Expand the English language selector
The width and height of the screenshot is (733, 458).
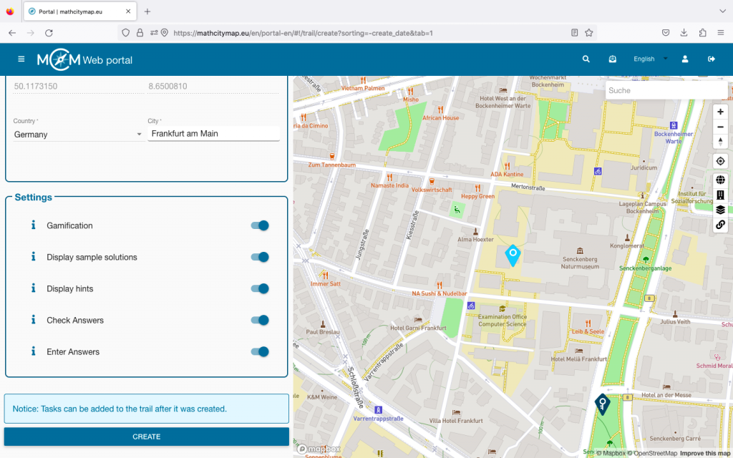650,59
